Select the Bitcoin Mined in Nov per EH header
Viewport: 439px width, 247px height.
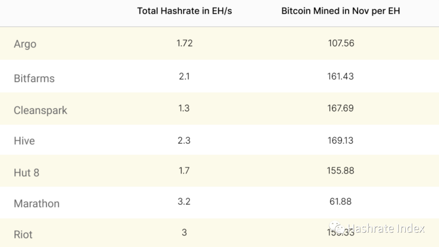tap(341, 11)
